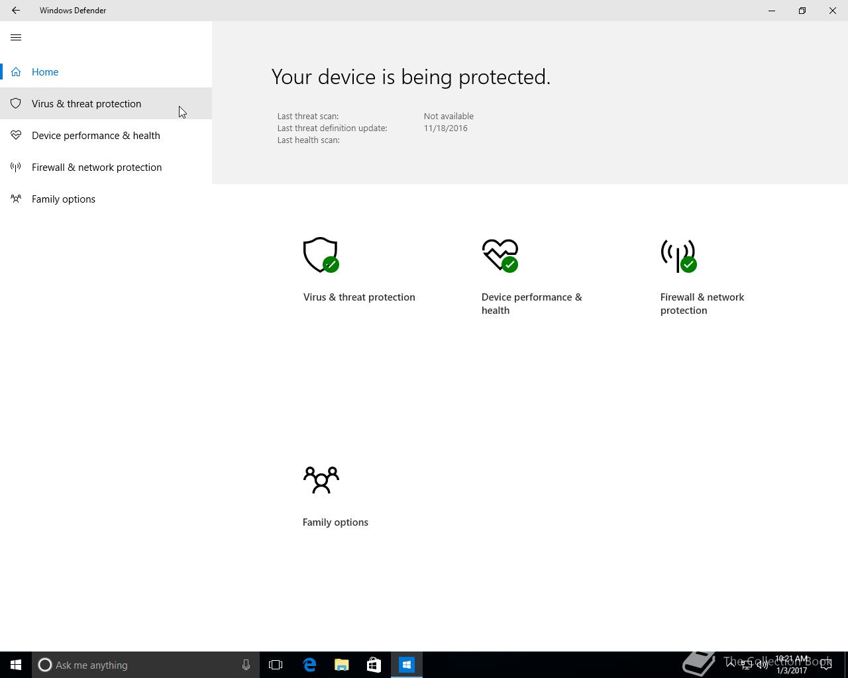
Task: Open the Store from taskbar
Action: [374, 665]
